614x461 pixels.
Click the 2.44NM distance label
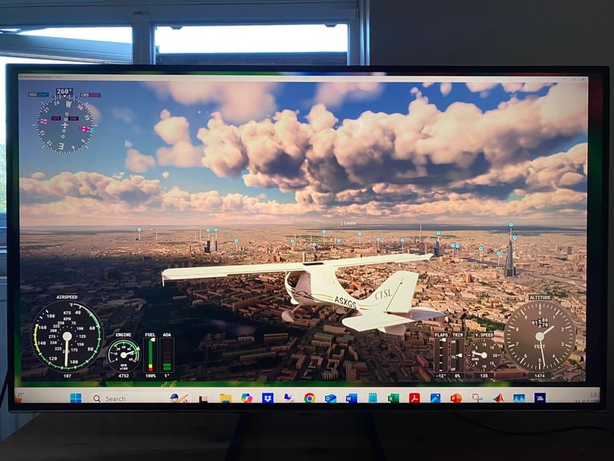(348, 223)
